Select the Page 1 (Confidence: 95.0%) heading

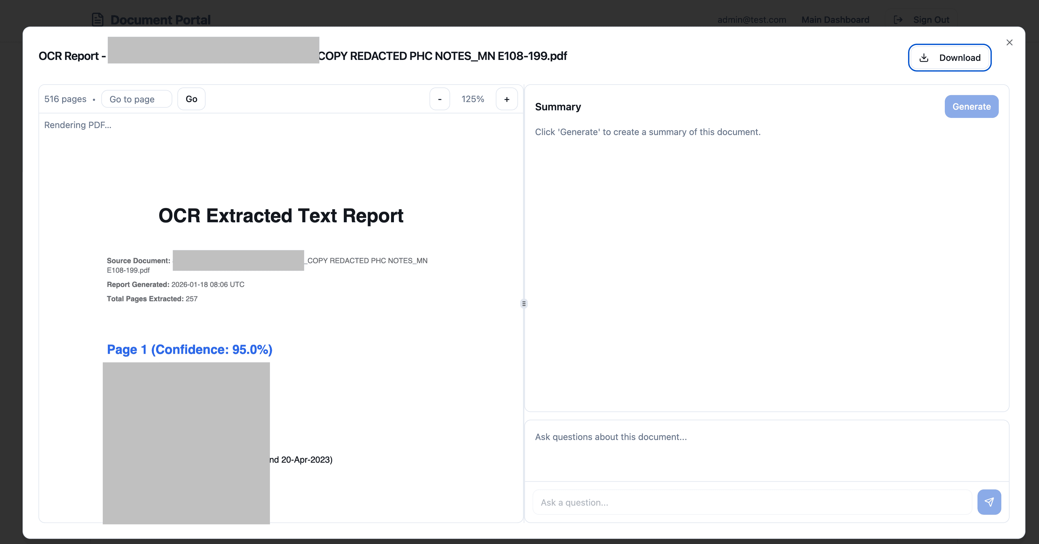point(190,349)
